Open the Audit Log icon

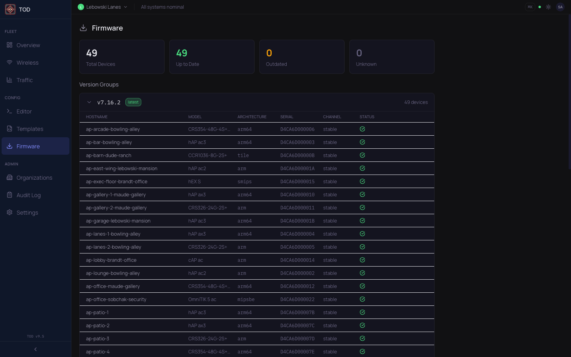pos(10,195)
